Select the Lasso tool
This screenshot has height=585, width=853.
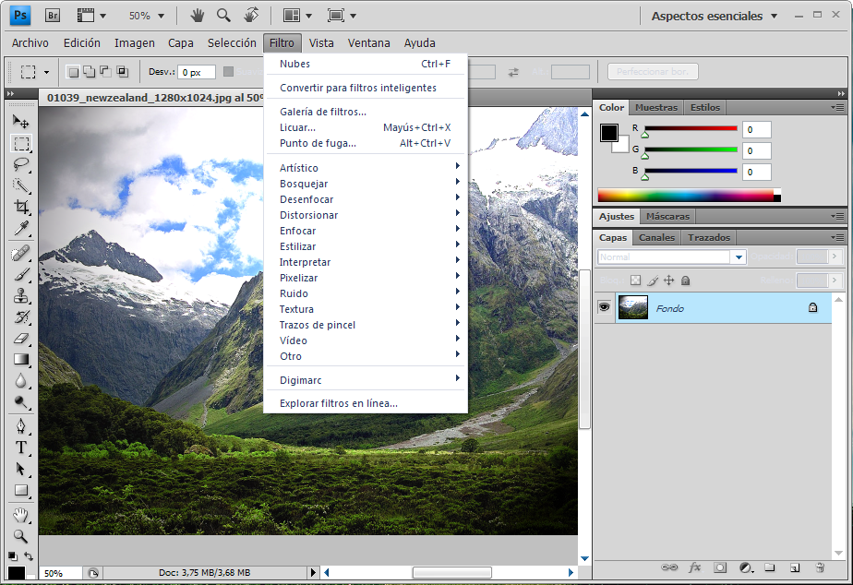[21, 164]
